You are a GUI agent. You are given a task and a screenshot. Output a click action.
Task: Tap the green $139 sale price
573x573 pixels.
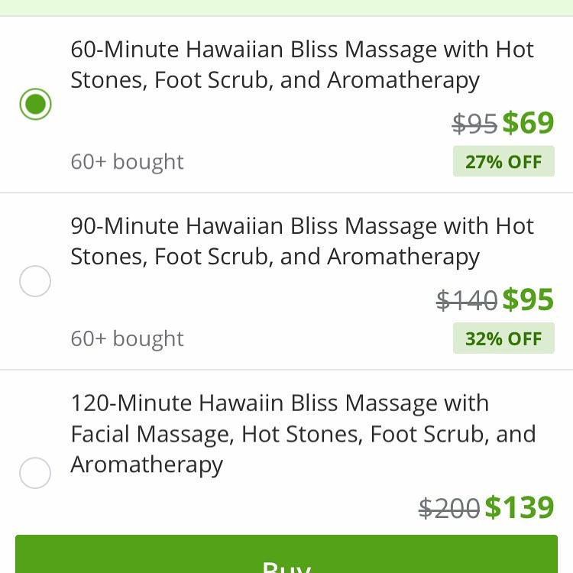click(520, 507)
